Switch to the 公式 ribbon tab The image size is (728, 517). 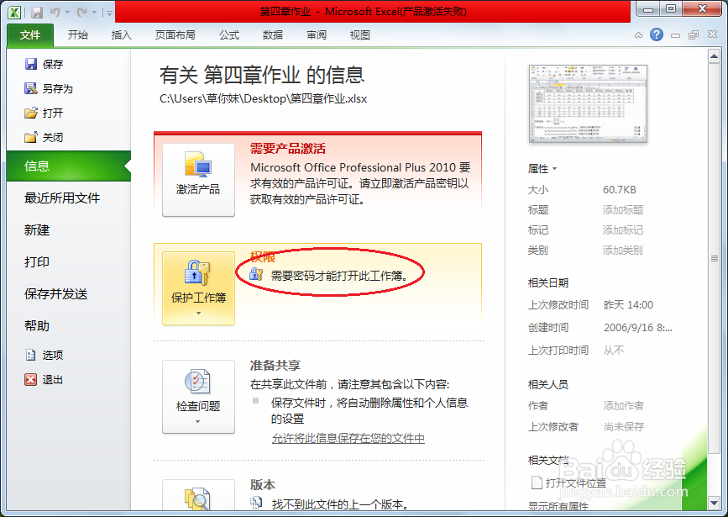pos(229,34)
